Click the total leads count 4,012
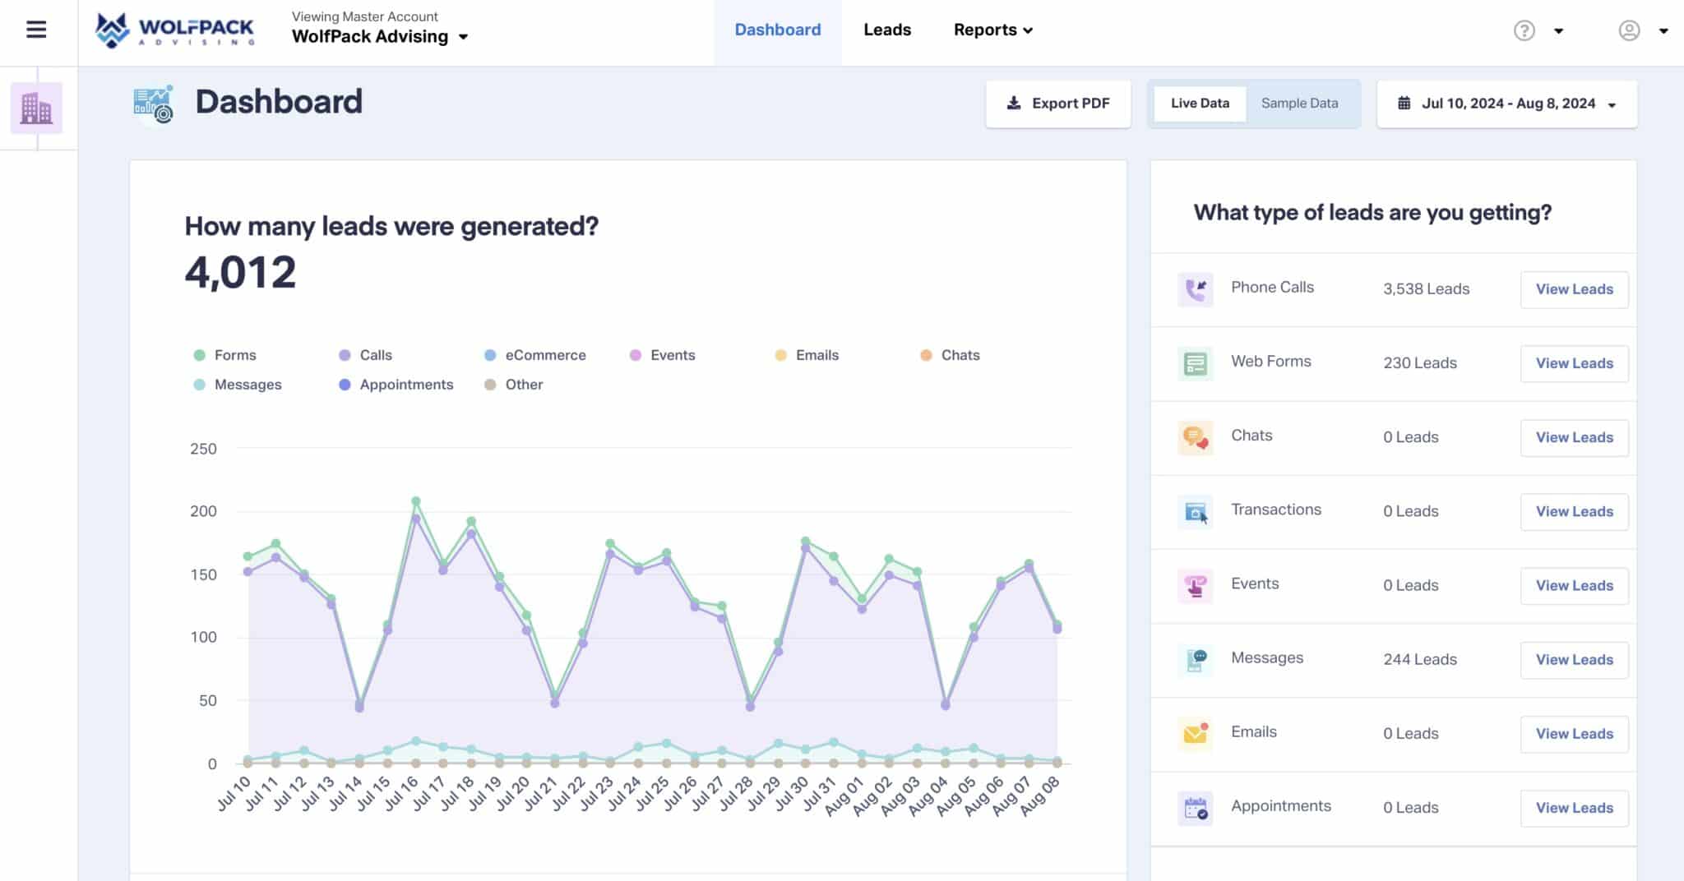This screenshot has width=1684, height=881. (240, 272)
